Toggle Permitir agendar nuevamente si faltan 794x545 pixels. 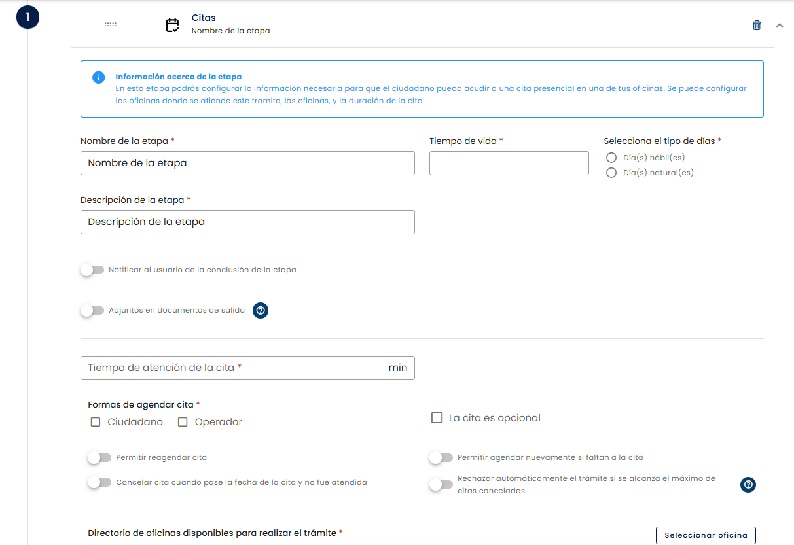pyautogui.click(x=441, y=457)
